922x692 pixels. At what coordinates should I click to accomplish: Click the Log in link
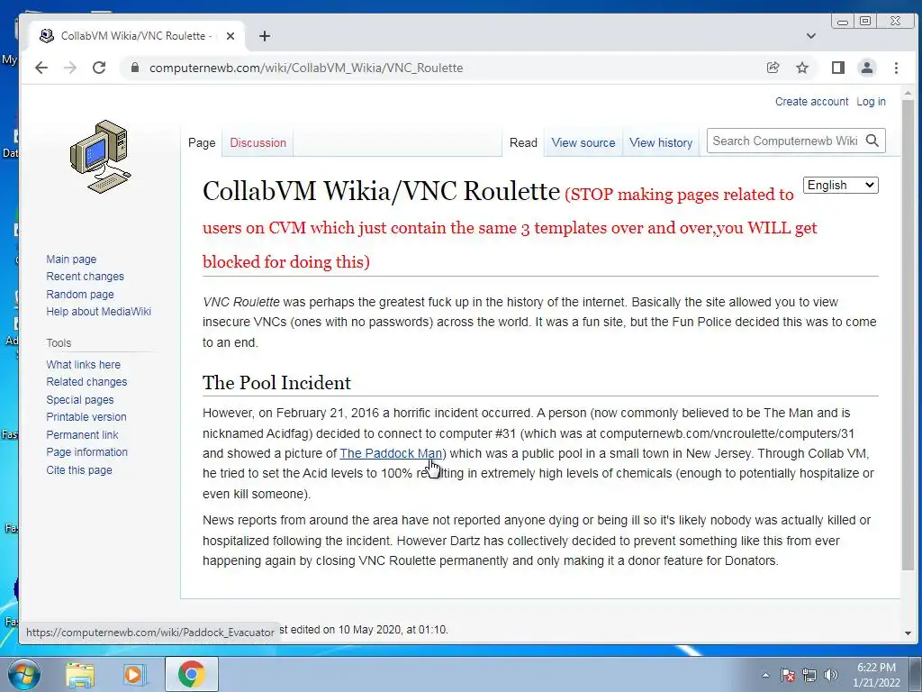click(871, 101)
